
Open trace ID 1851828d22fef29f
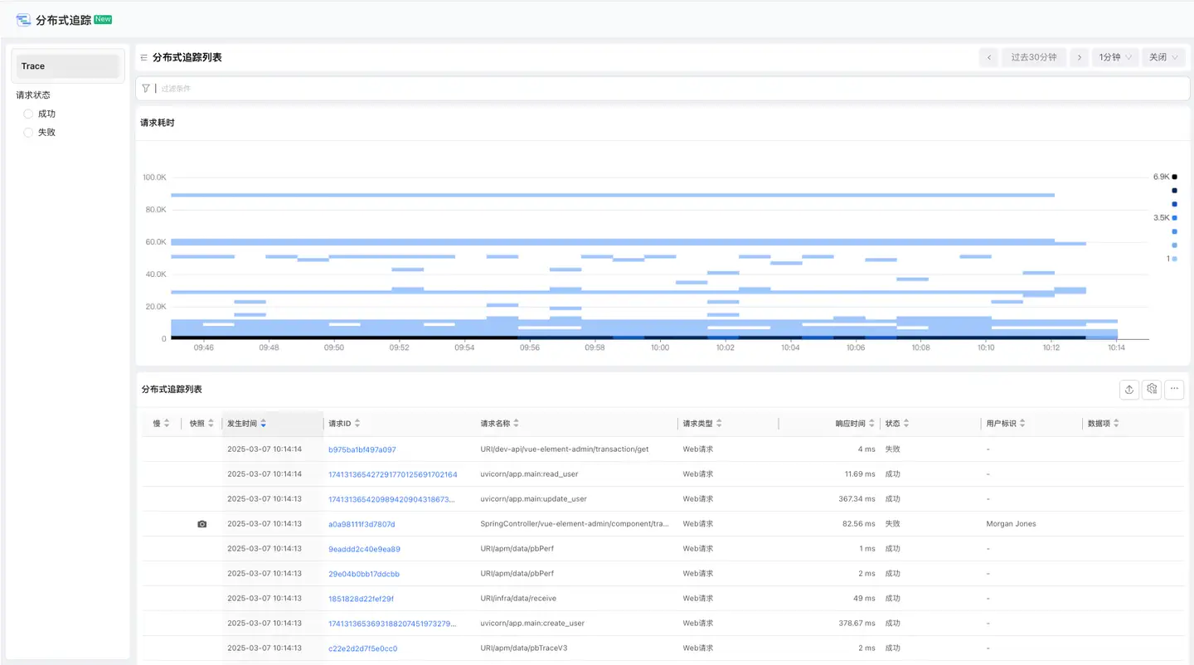[x=361, y=599]
